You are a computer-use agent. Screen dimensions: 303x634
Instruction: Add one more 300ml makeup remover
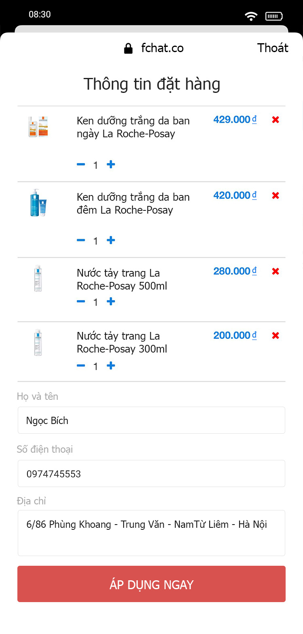click(111, 365)
